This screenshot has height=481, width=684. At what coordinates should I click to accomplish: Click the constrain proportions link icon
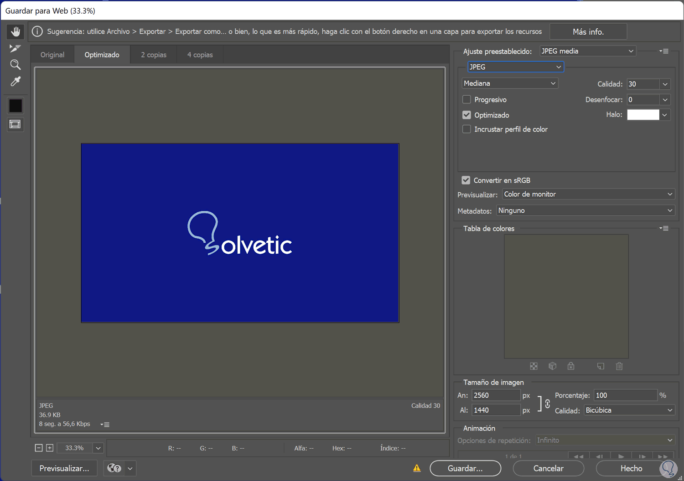(x=547, y=404)
